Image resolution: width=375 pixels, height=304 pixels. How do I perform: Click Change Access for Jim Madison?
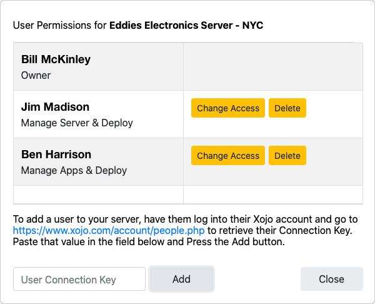(227, 108)
